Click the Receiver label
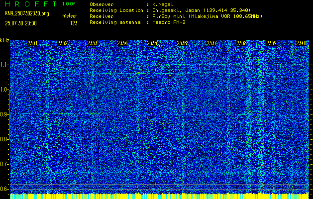313x199 pixels. click(102, 16)
